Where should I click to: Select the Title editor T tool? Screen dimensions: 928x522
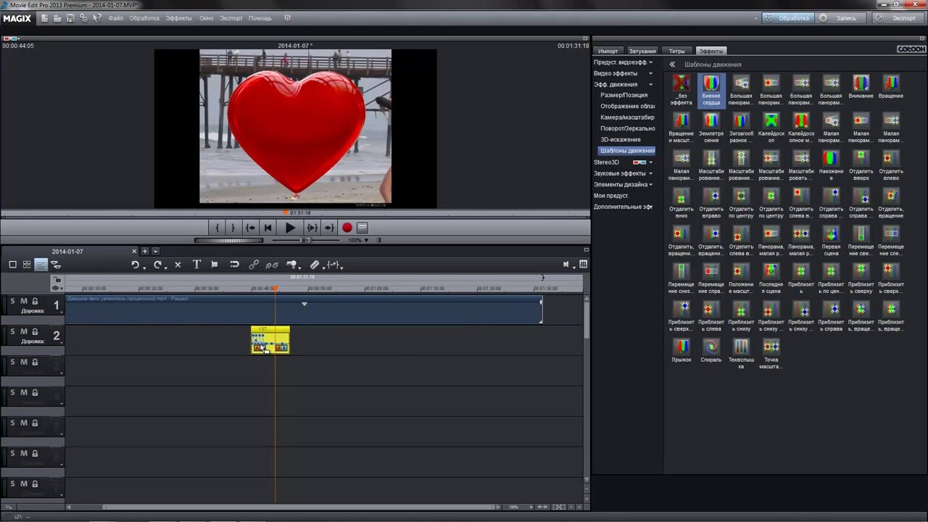[x=196, y=265]
